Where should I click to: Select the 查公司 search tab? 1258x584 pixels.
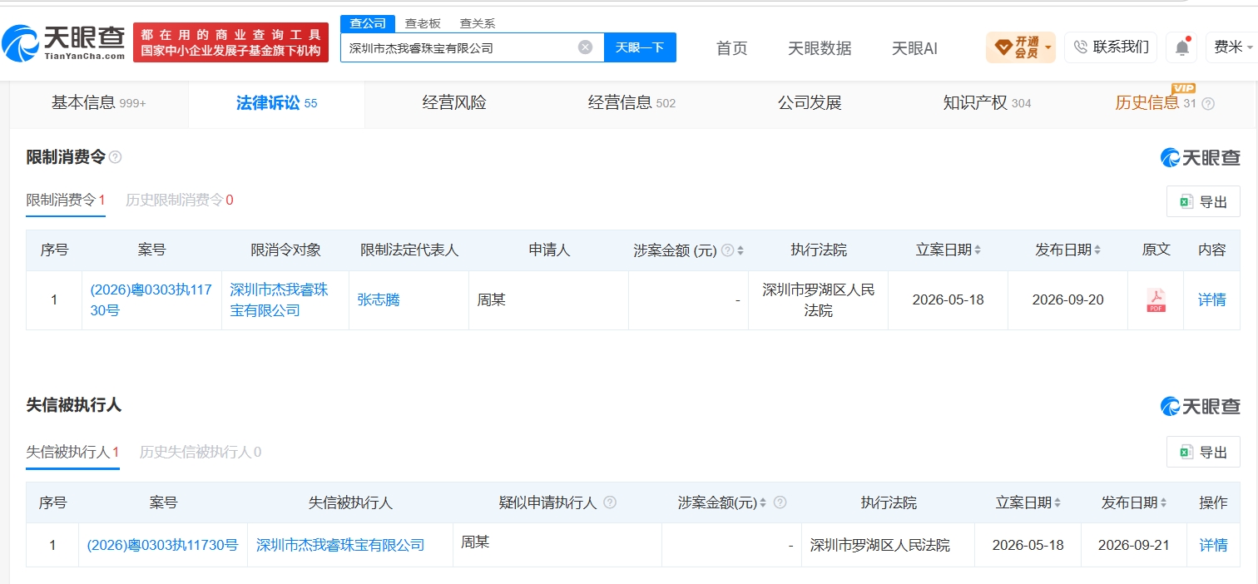(x=368, y=23)
